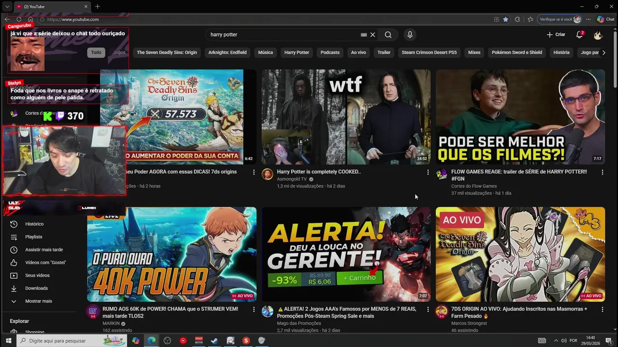Open 7DS Origin AO VIVO thumbnail

pyautogui.click(x=520, y=254)
